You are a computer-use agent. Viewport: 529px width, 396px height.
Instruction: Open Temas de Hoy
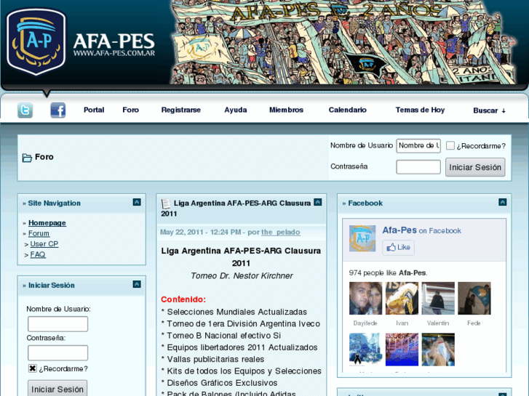coord(420,110)
